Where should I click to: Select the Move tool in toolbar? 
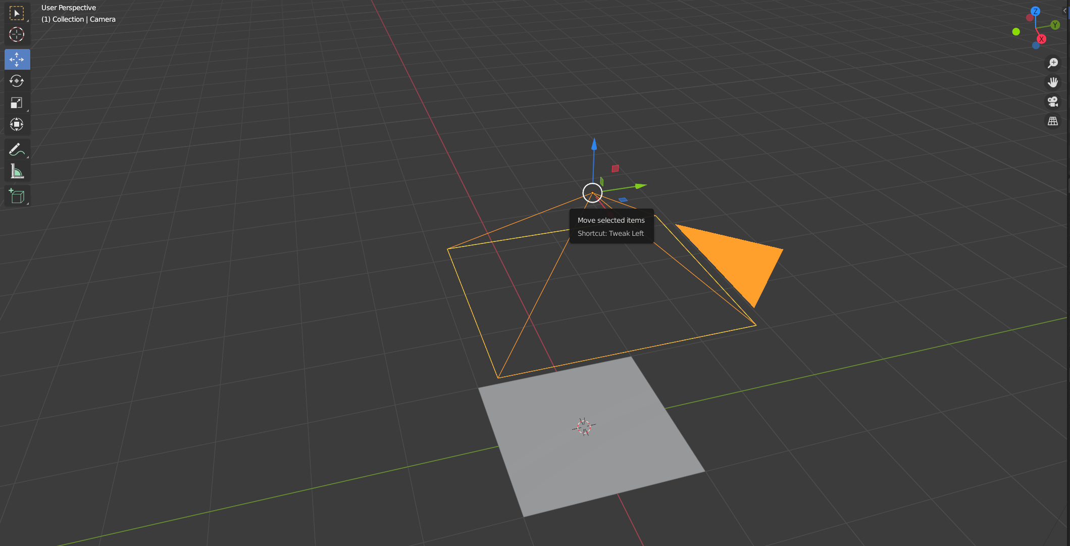[17, 60]
